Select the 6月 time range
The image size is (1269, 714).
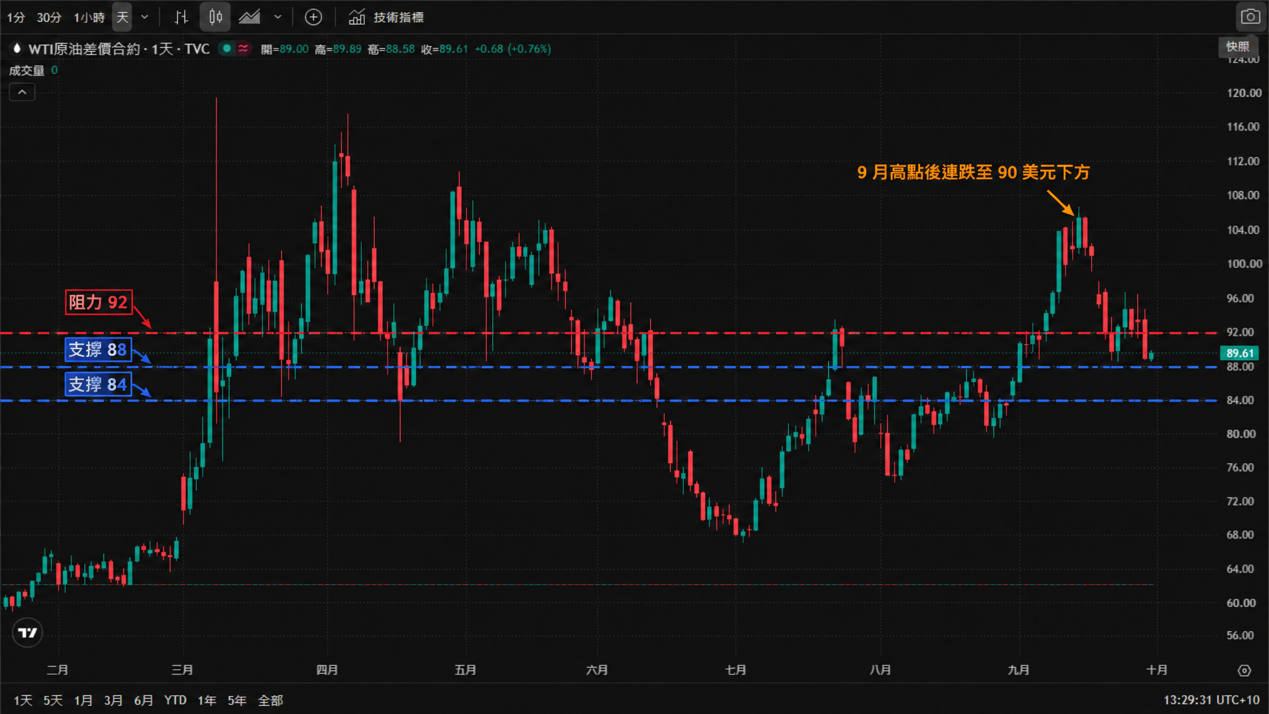[x=143, y=700]
